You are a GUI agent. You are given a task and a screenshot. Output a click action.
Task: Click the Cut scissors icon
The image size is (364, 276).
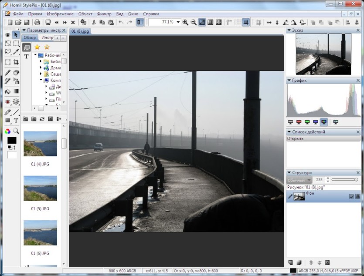(94, 22)
